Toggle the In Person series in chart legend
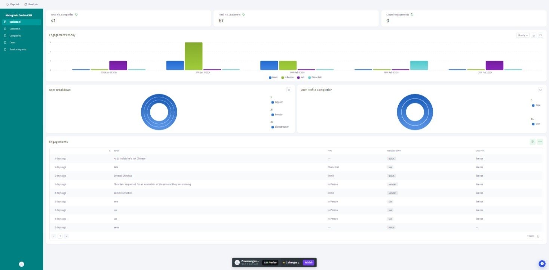The width and height of the screenshot is (549, 270). (288, 77)
